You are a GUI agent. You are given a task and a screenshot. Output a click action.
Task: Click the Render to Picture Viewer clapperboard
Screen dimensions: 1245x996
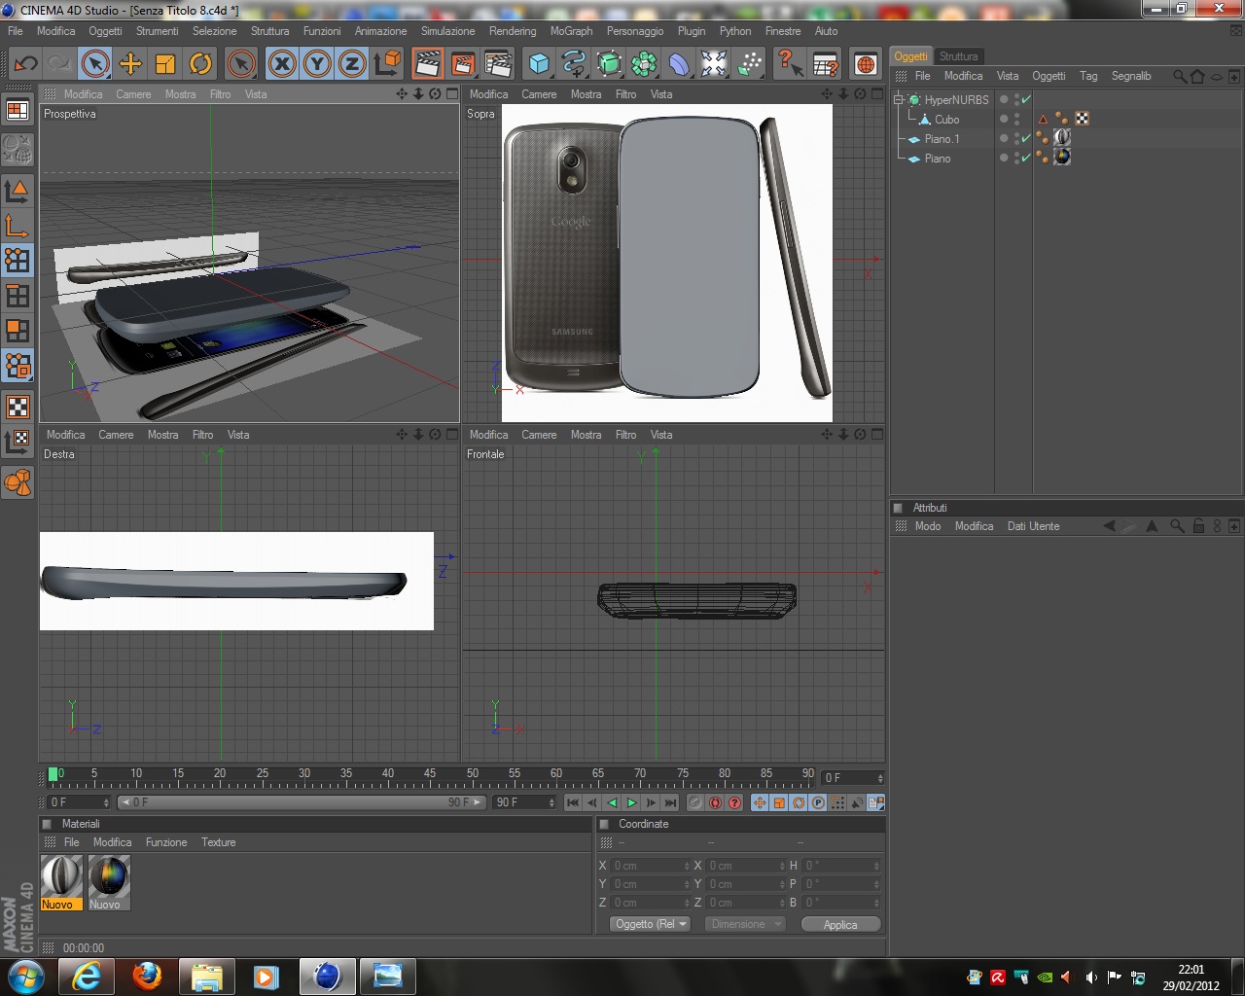coord(463,64)
